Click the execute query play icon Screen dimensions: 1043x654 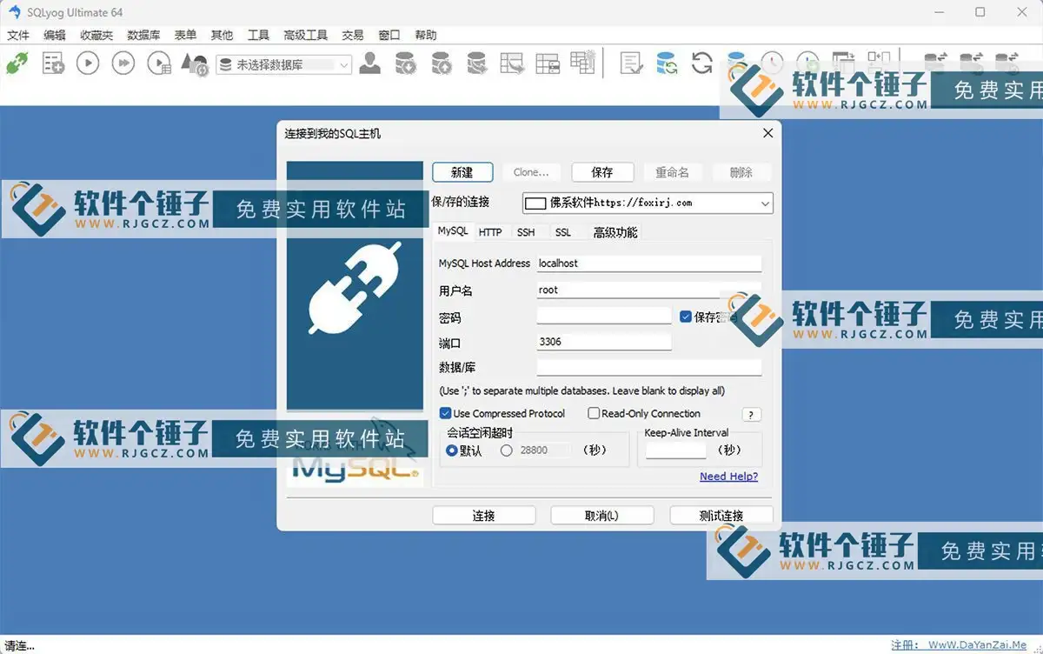tap(88, 63)
